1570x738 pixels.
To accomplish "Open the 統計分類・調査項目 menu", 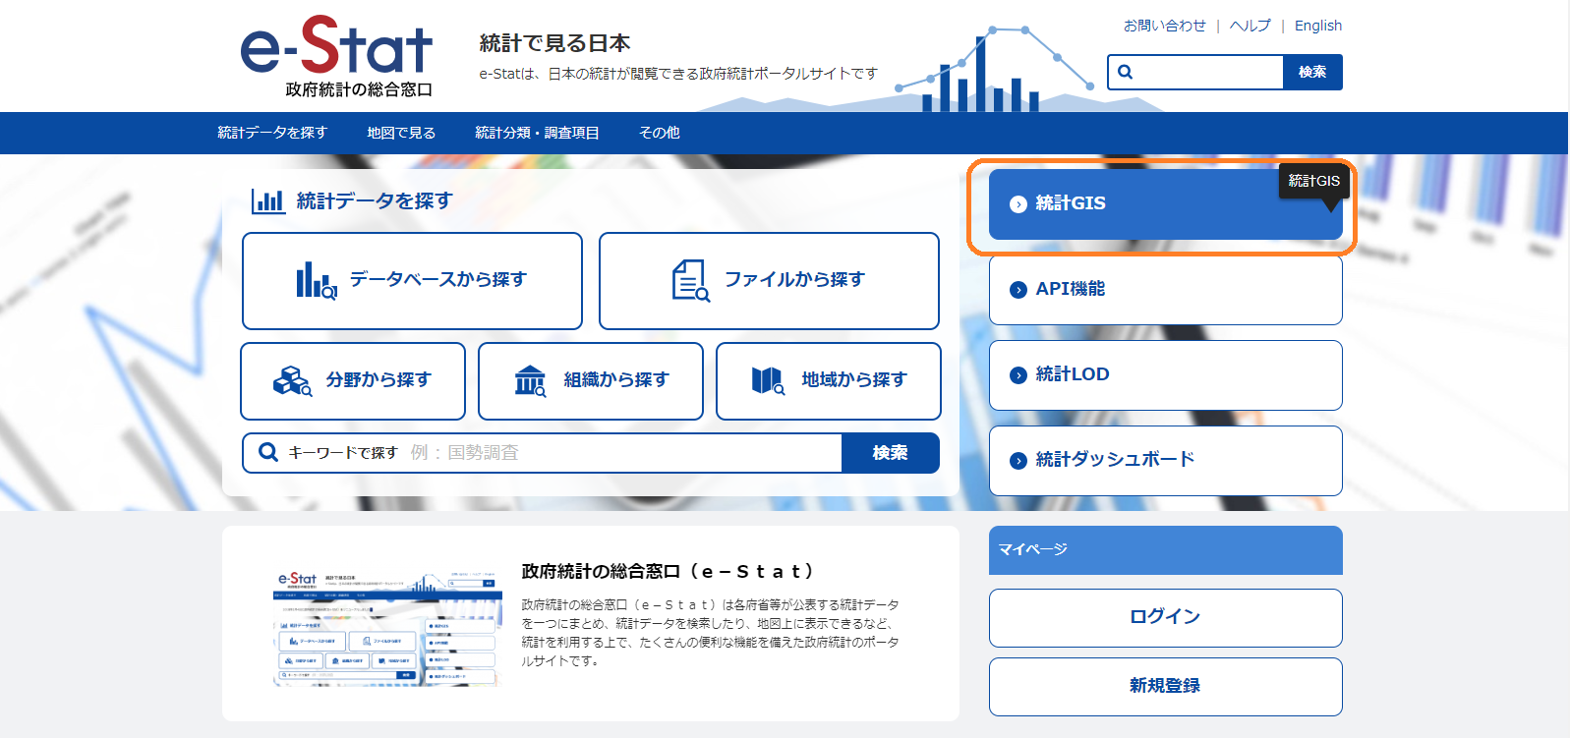I will click(537, 133).
